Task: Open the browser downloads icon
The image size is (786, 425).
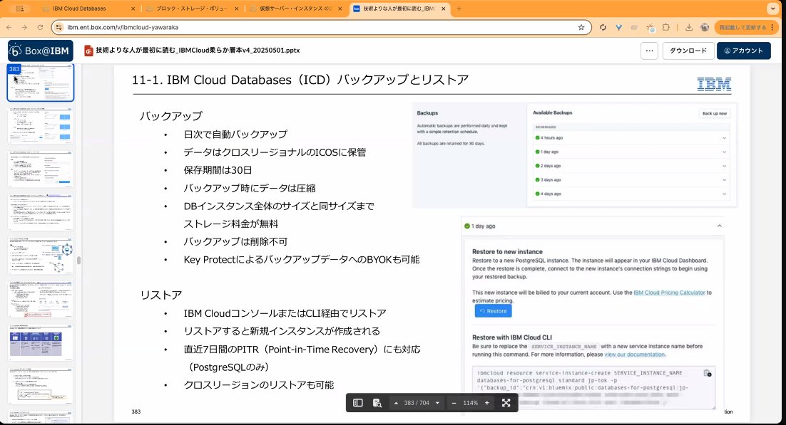Action: click(x=689, y=28)
